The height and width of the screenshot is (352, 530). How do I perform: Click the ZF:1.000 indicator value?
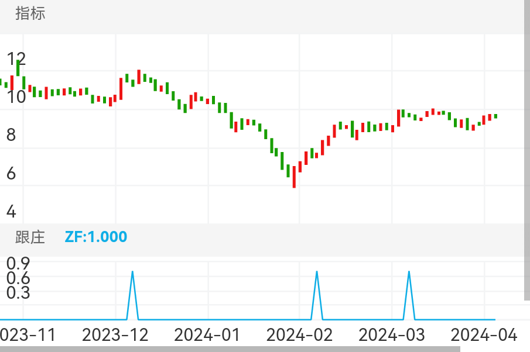pyautogui.click(x=95, y=237)
